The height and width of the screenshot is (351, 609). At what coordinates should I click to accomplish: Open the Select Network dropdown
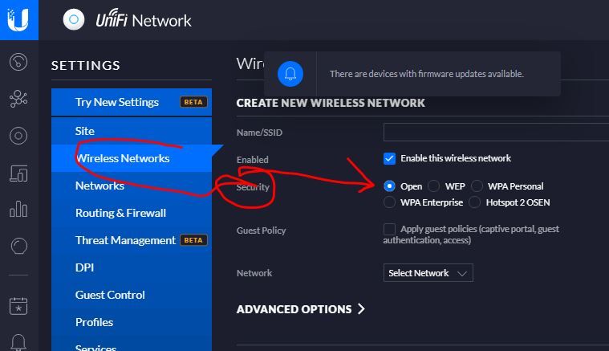(x=428, y=273)
